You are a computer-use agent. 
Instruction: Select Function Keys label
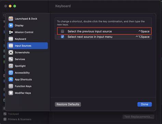tap(23, 86)
